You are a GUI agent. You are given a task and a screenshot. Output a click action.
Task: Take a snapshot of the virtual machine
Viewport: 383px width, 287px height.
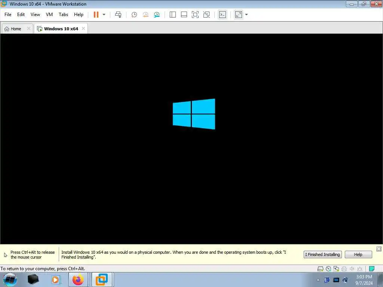134,15
